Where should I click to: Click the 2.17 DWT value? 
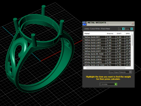click(119, 51)
